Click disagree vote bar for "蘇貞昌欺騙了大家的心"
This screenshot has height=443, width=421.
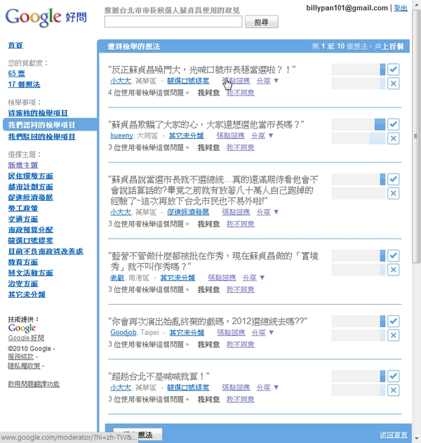click(x=359, y=138)
